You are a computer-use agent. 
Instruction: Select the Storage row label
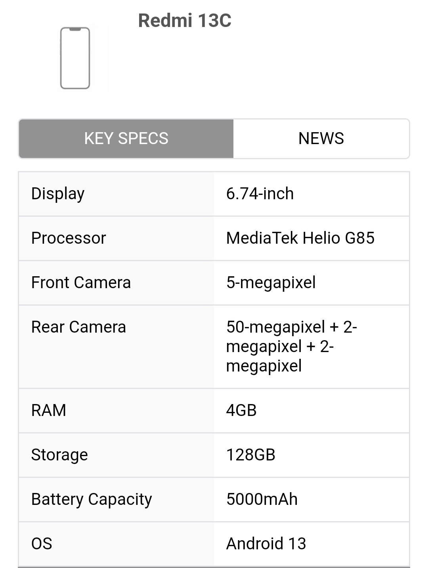coord(59,455)
